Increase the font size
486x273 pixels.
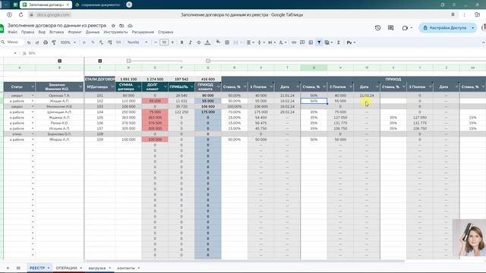172,42
